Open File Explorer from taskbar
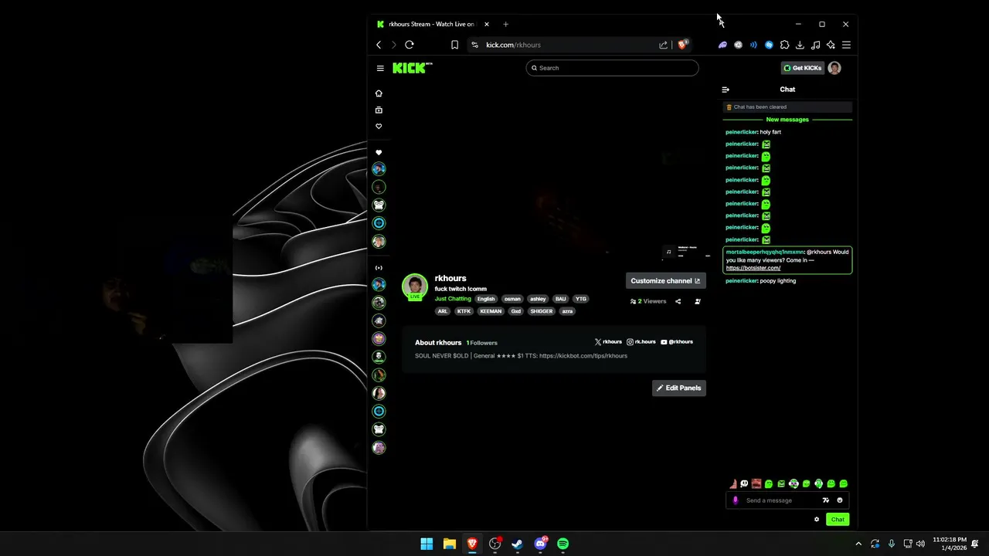Viewport: 989px width, 556px height. (x=450, y=544)
